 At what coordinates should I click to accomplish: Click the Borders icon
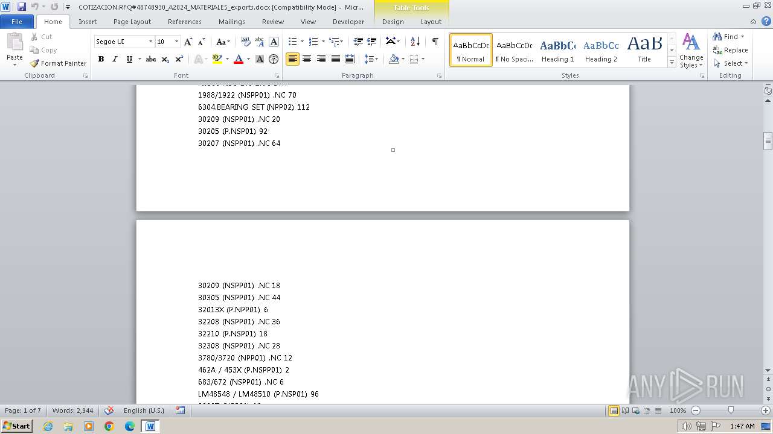coord(414,59)
